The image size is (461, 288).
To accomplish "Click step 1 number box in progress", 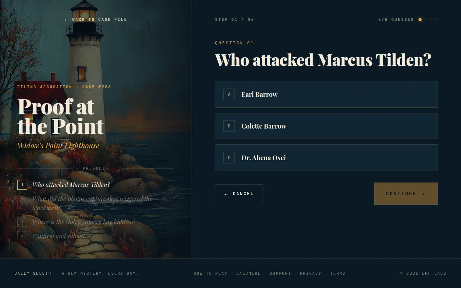I will (x=22, y=185).
